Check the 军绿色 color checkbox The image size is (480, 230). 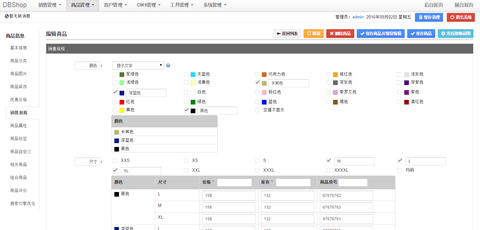tap(115, 74)
